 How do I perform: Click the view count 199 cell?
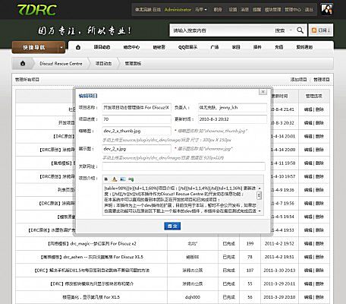(250, 243)
